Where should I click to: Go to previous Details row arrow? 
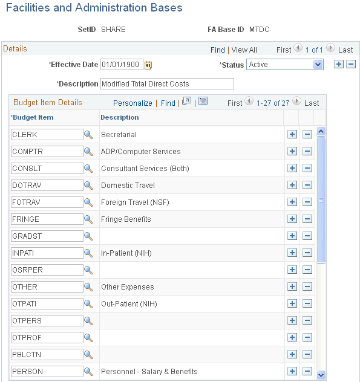click(x=298, y=48)
